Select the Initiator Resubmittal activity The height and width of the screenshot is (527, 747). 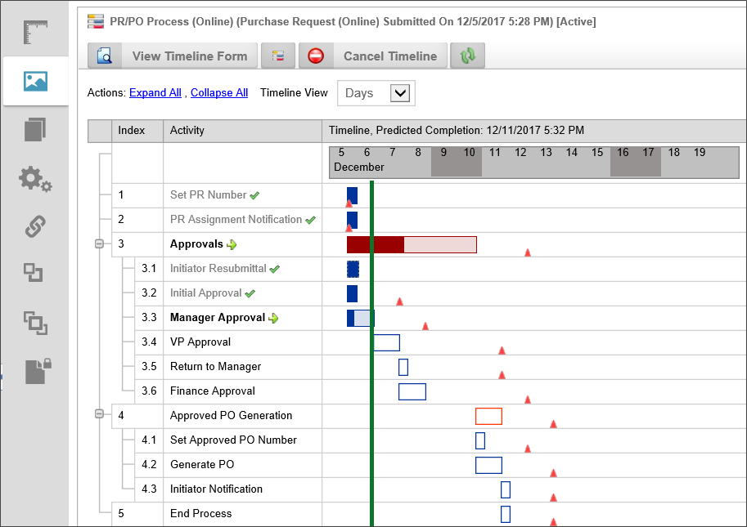point(218,268)
